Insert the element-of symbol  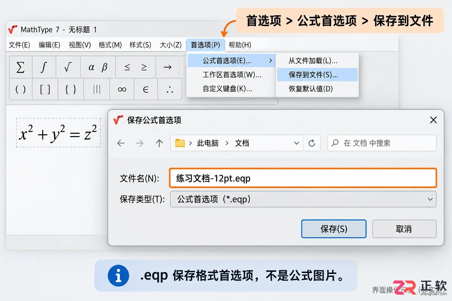146,89
